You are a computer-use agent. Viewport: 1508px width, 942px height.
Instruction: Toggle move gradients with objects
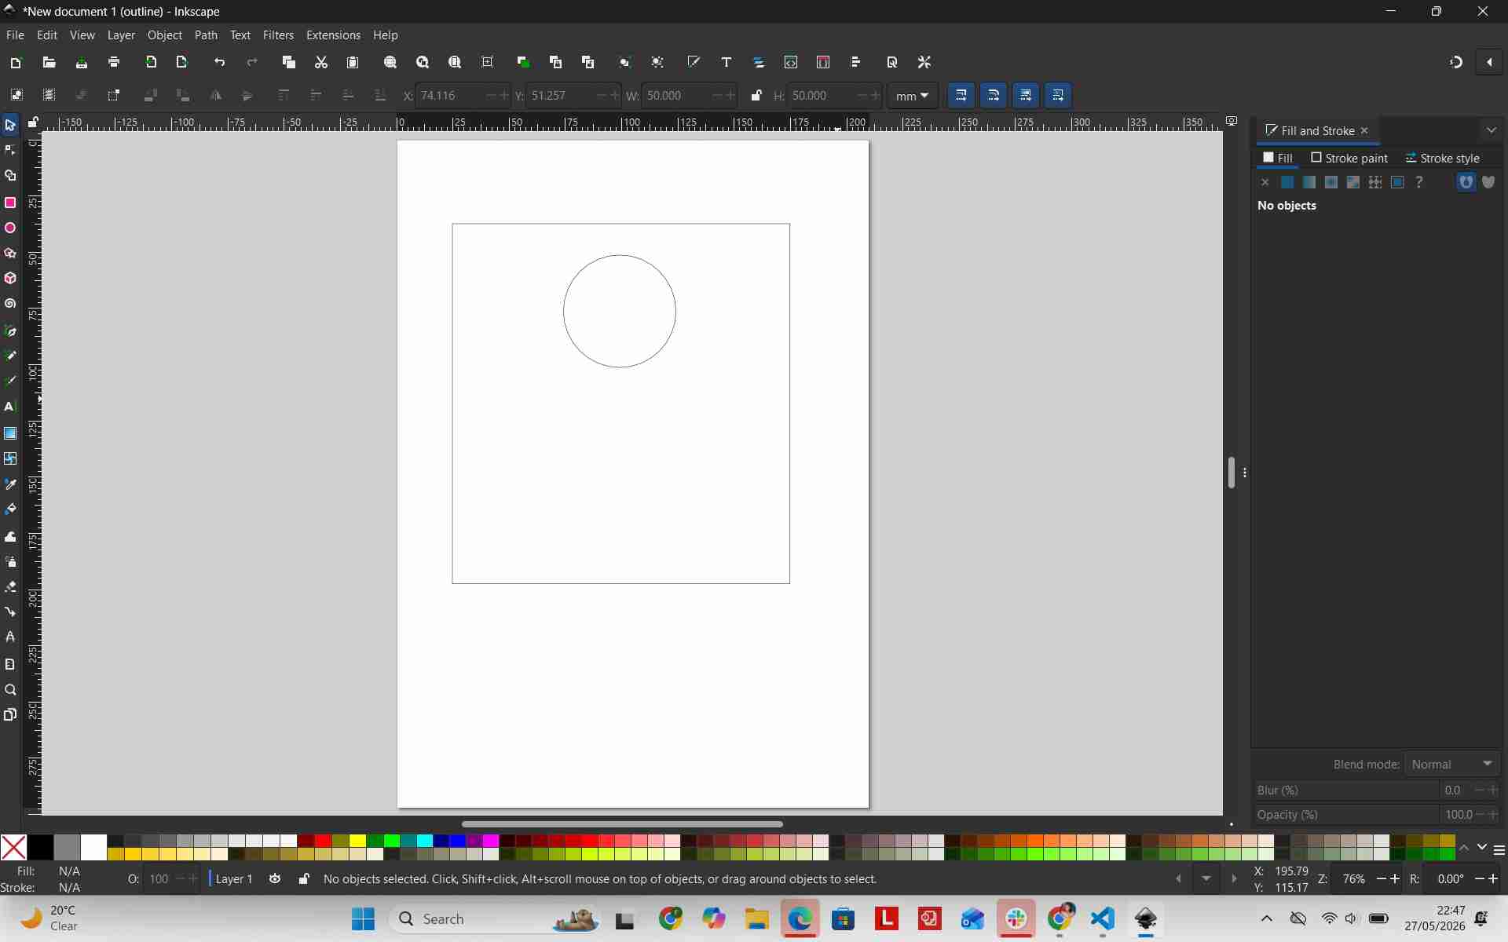point(1026,95)
